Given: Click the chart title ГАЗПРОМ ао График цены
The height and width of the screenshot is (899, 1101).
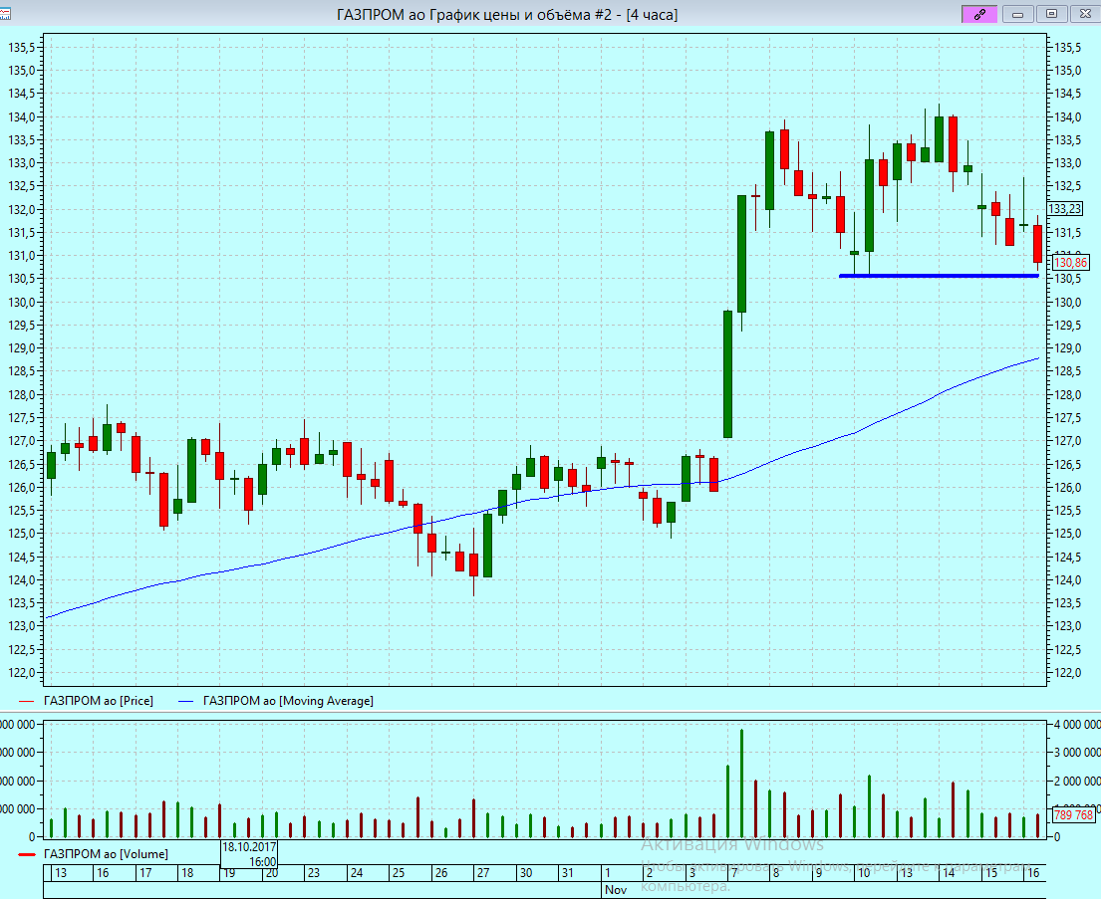Looking at the screenshot, I should coord(507,14).
